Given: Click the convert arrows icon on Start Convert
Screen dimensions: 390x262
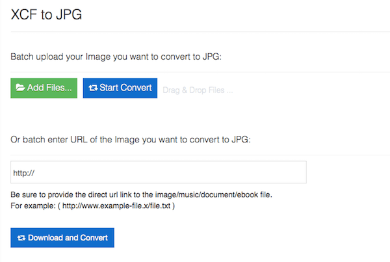Looking at the screenshot, I should point(93,88).
